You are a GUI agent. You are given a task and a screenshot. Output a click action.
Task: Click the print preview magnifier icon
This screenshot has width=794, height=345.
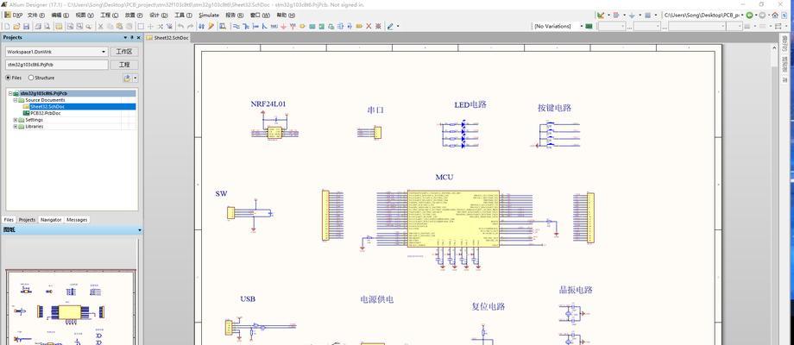pyautogui.click(x=47, y=26)
